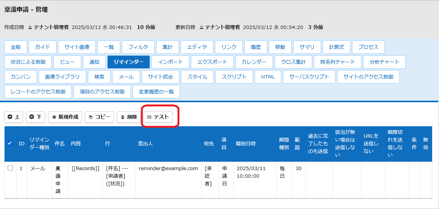Screen dimensions: 439x209
Task: Open the ビュー tab
Action: pyautogui.click(x=67, y=62)
